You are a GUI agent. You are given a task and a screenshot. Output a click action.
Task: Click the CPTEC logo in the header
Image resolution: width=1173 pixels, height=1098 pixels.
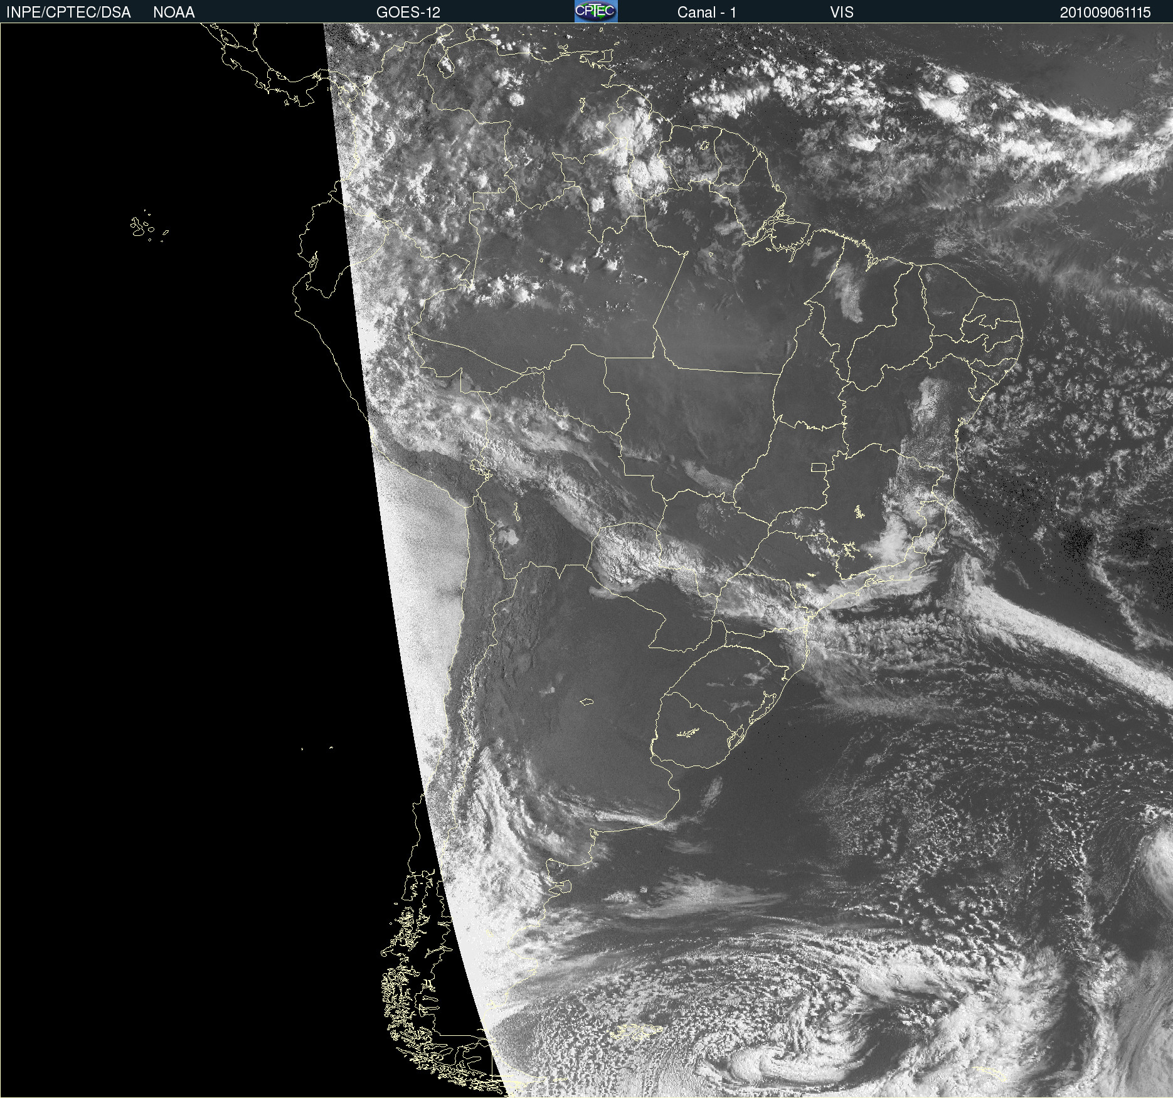click(x=596, y=11)
